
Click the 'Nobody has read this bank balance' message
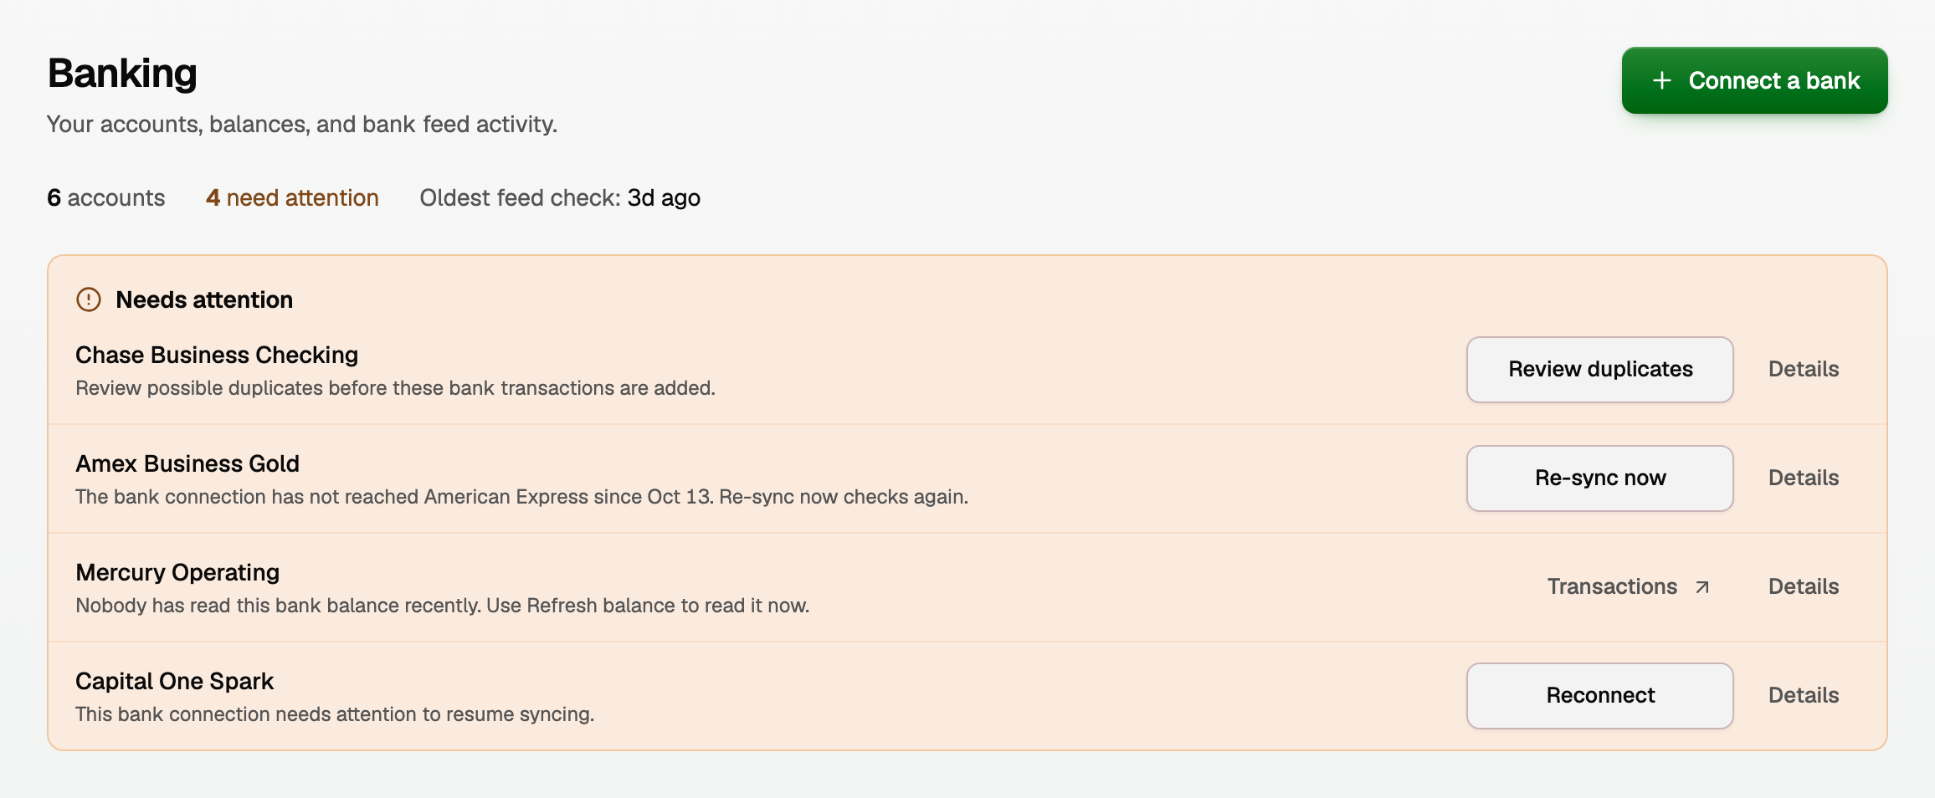[x=443, y=606]
